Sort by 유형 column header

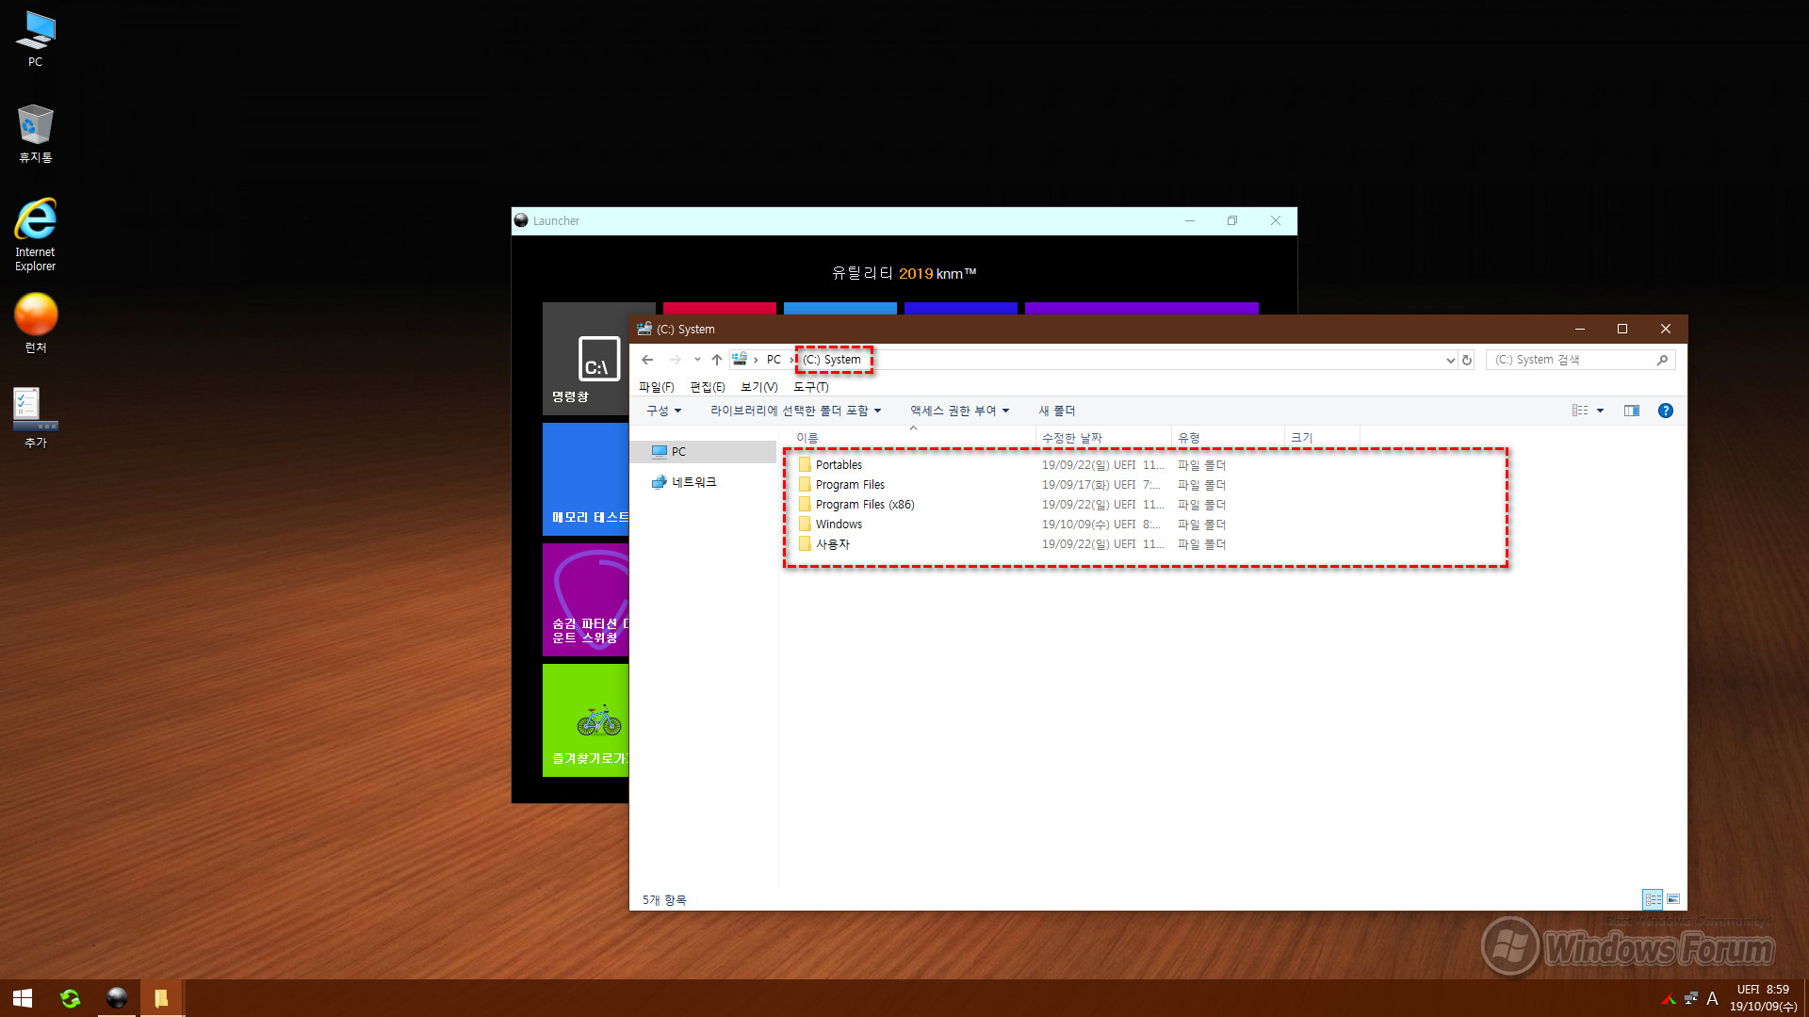(1228, 438)
